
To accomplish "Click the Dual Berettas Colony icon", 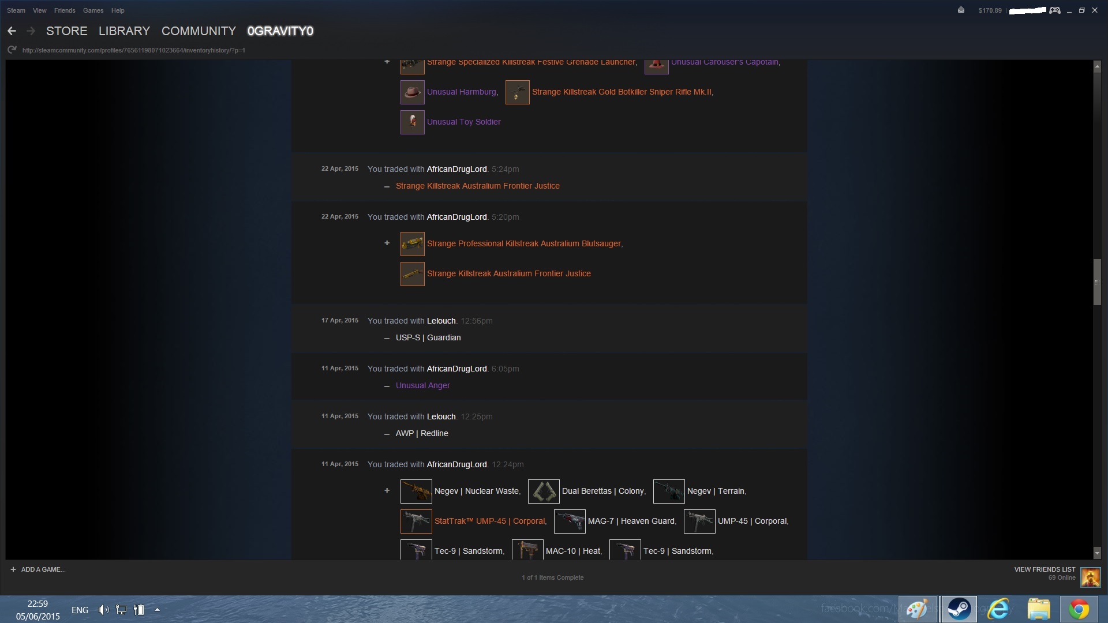I will coord(543,491).
